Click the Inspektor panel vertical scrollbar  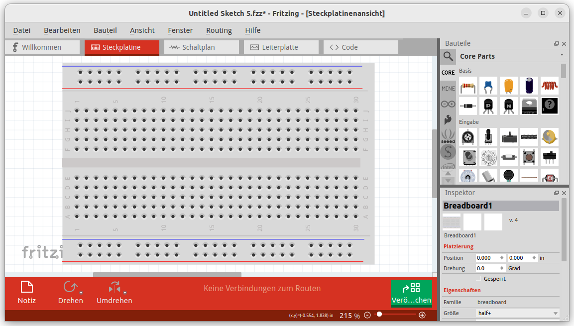point(564,229)
